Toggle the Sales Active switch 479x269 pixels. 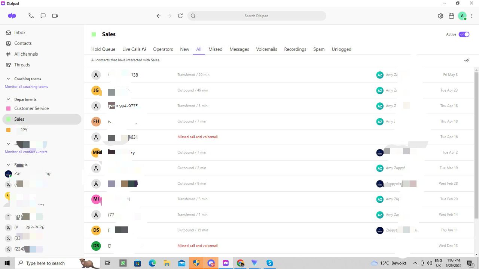coord(464,34)
